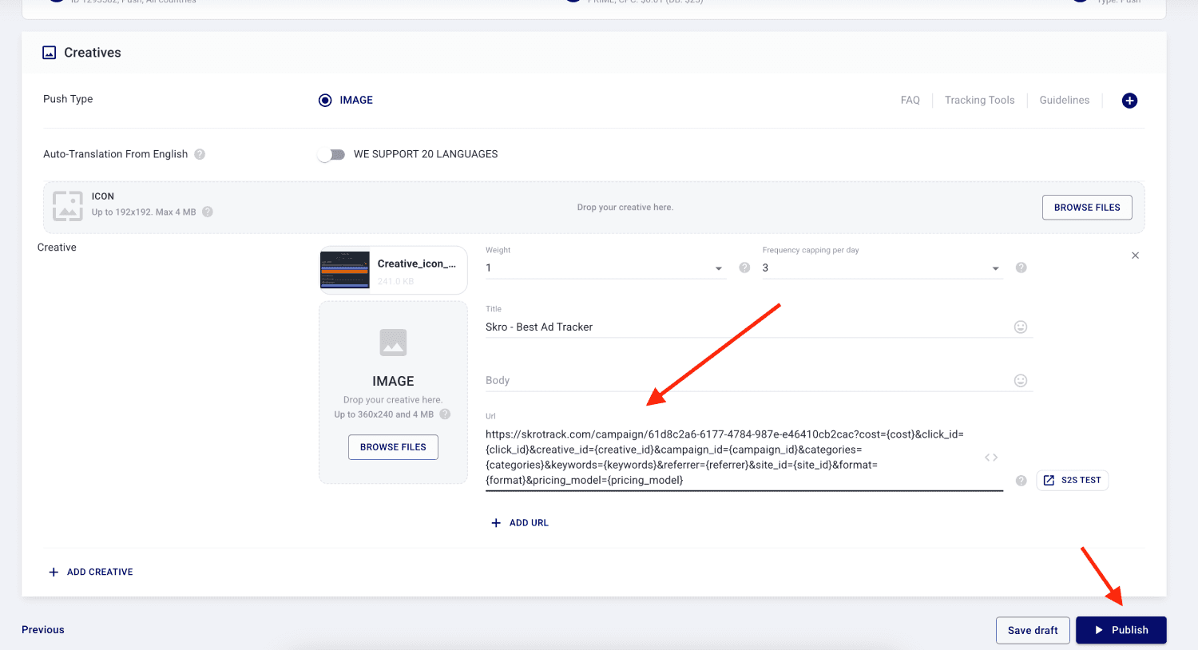Click the Save draft button
1198x650 pixels.
point(1033,631)
